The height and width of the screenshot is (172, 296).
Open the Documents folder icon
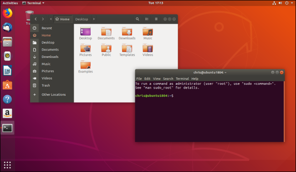[x=106, y=33]
